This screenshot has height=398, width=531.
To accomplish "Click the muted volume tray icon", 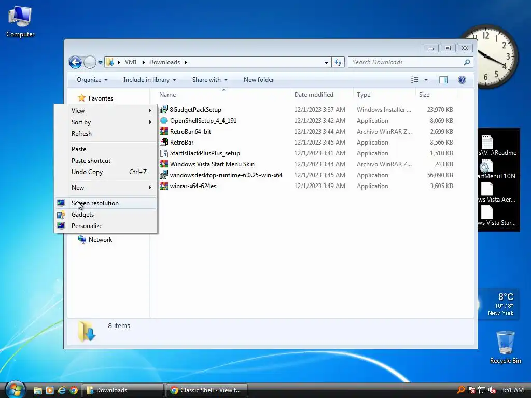I will (x=493, y=390).
